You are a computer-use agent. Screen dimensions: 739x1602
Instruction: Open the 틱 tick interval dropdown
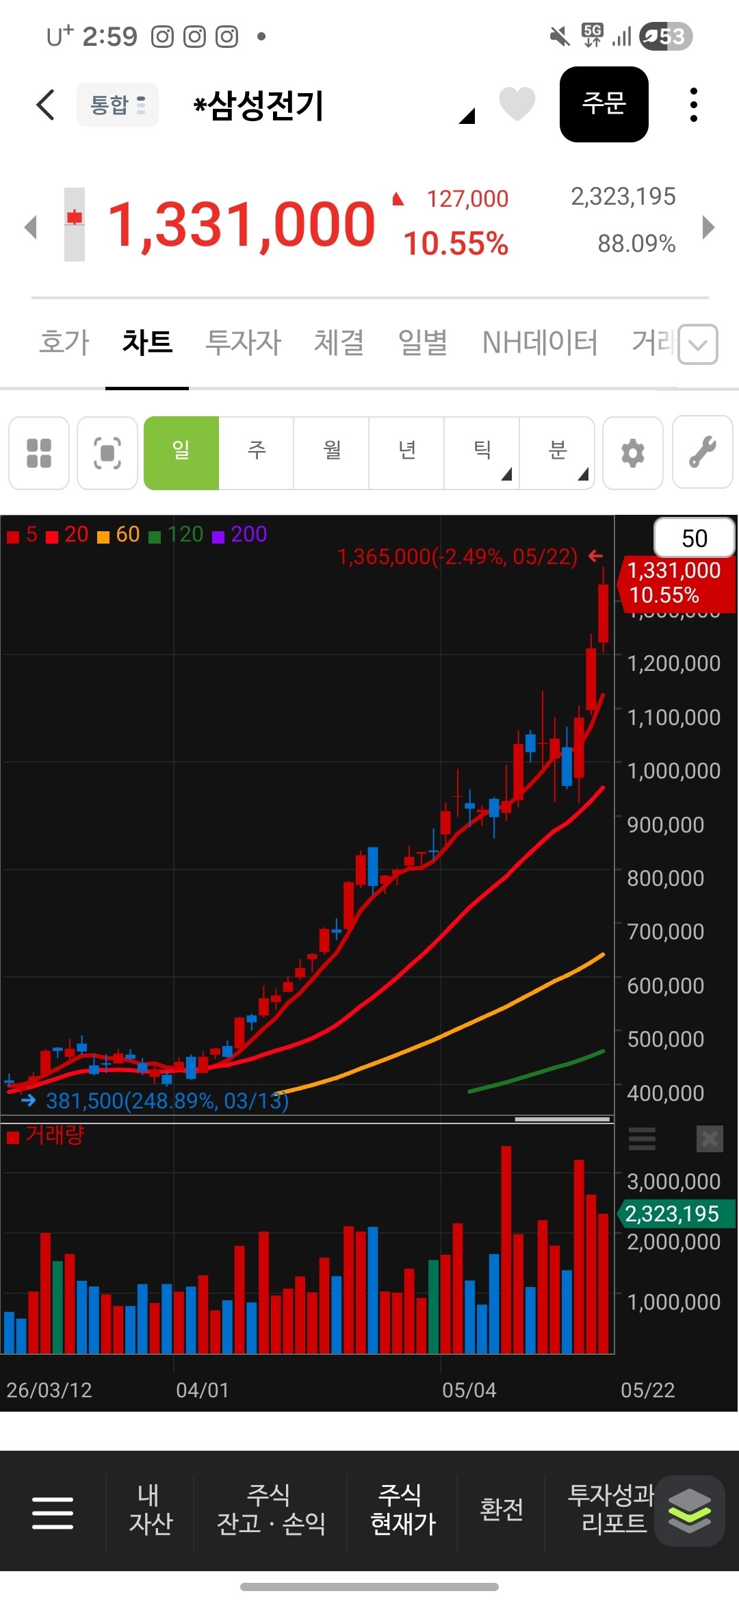[x=482, y=453]
